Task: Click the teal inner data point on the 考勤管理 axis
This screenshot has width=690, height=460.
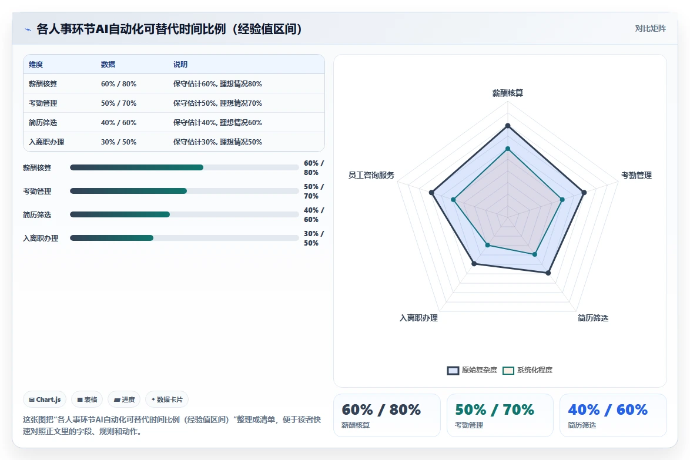Action: 562,200
